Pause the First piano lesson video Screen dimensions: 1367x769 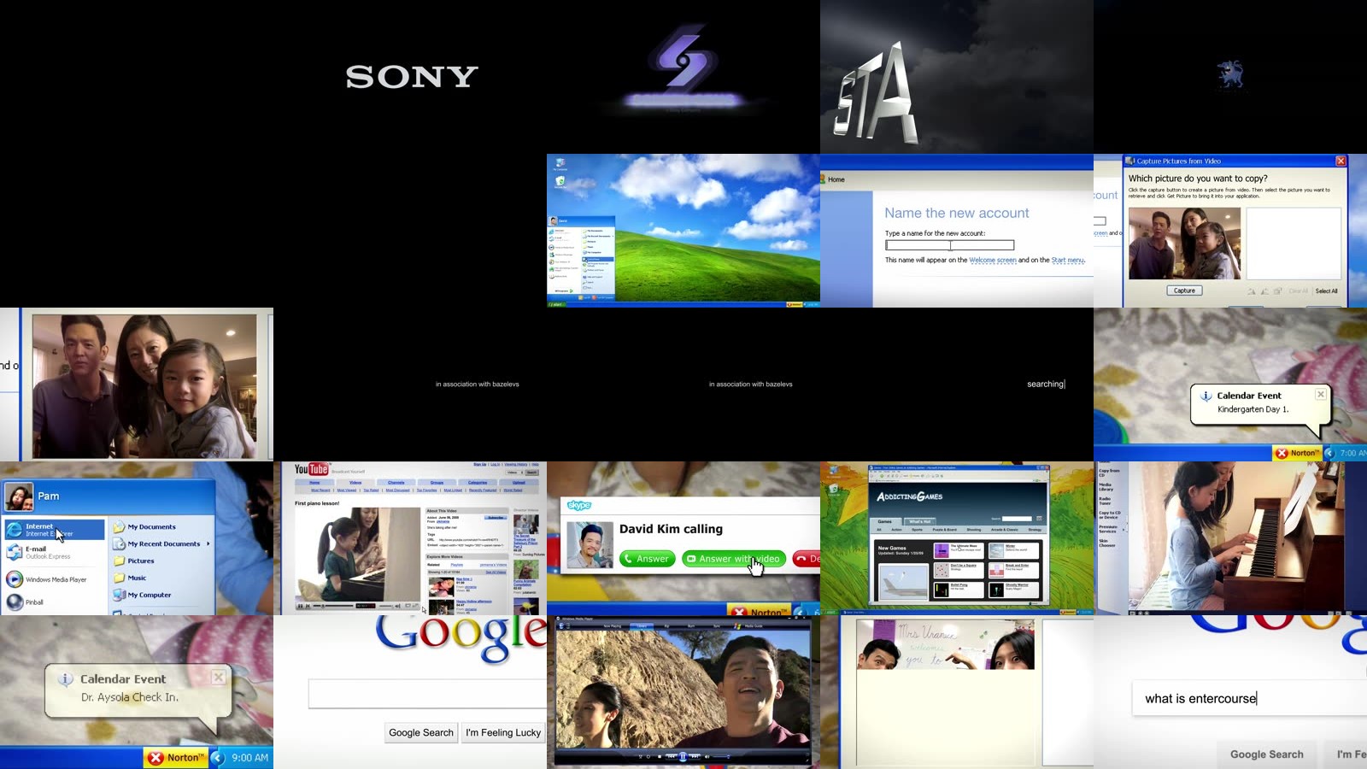(300, 606)
